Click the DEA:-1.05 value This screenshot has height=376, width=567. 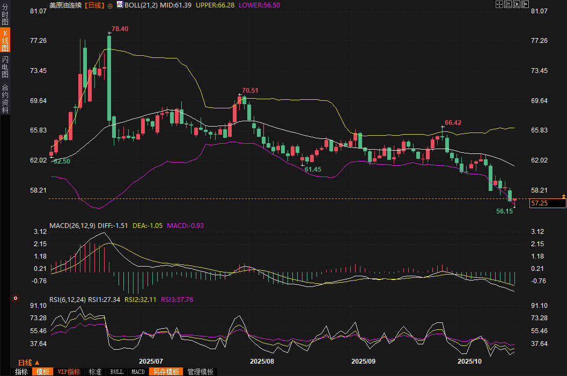(x=148, y=226)
